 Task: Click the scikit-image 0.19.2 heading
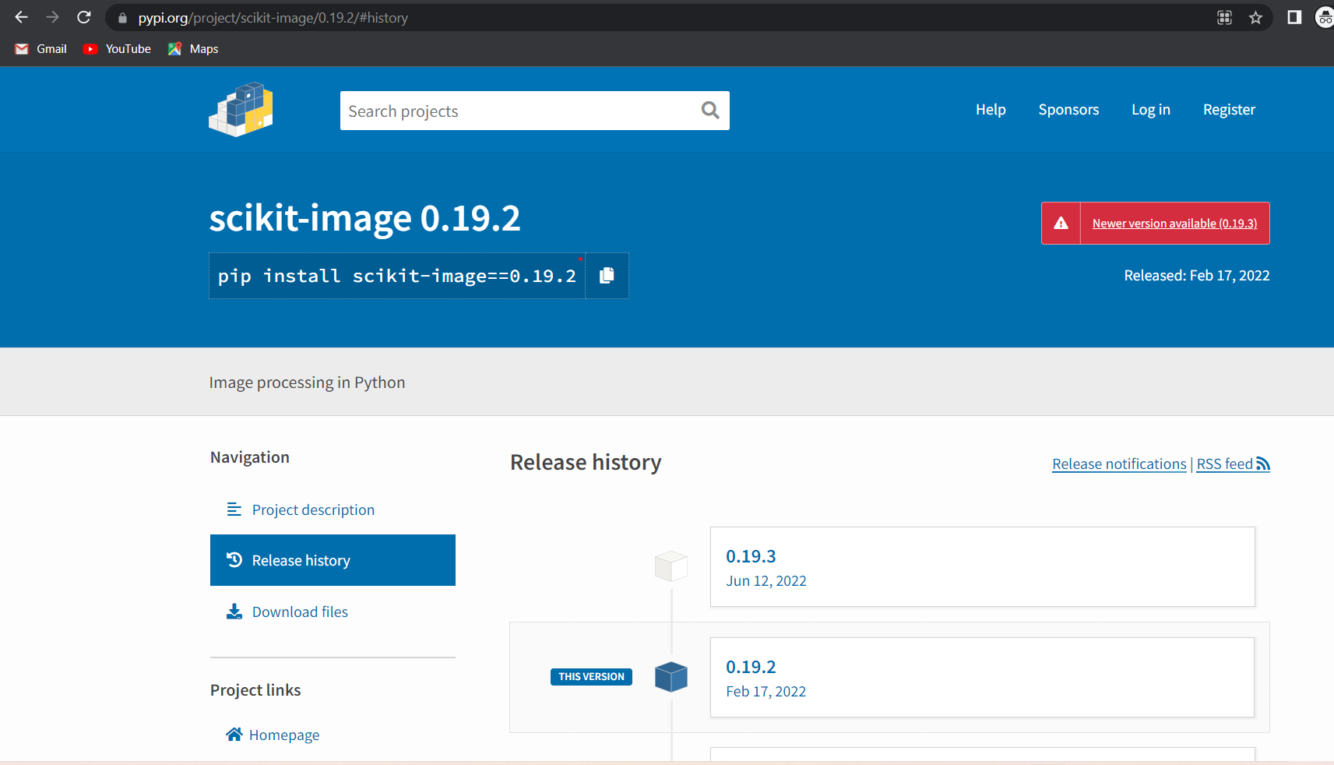click(x=364, y=218)
